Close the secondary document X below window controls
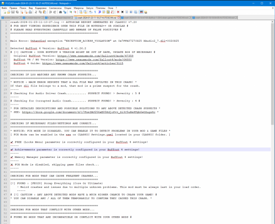This screenshot has width=275, height=224. click(x=273, y=8)
